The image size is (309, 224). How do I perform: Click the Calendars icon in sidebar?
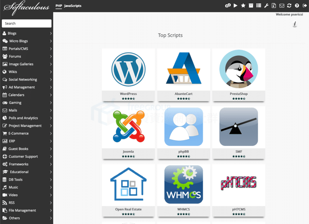(4, 95)
